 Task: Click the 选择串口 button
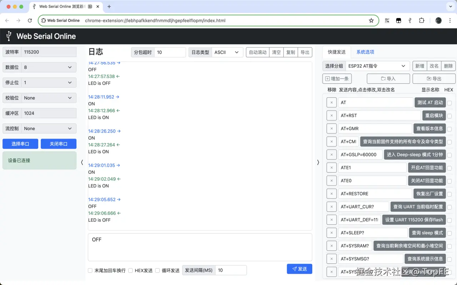pyautogui.click(x=20, y=144)
